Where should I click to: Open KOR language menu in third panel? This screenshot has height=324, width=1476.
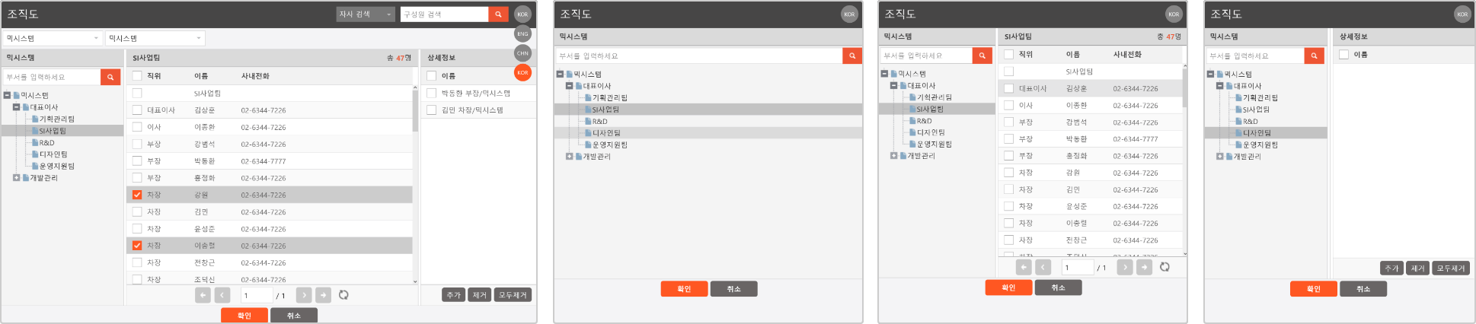click(1174, 14)
